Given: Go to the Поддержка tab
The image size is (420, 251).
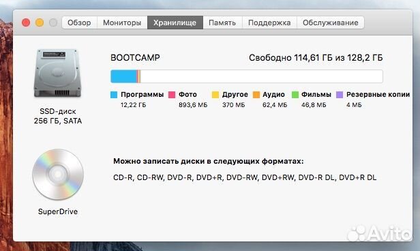Looking at the screenshot, I should coord(269,23).
